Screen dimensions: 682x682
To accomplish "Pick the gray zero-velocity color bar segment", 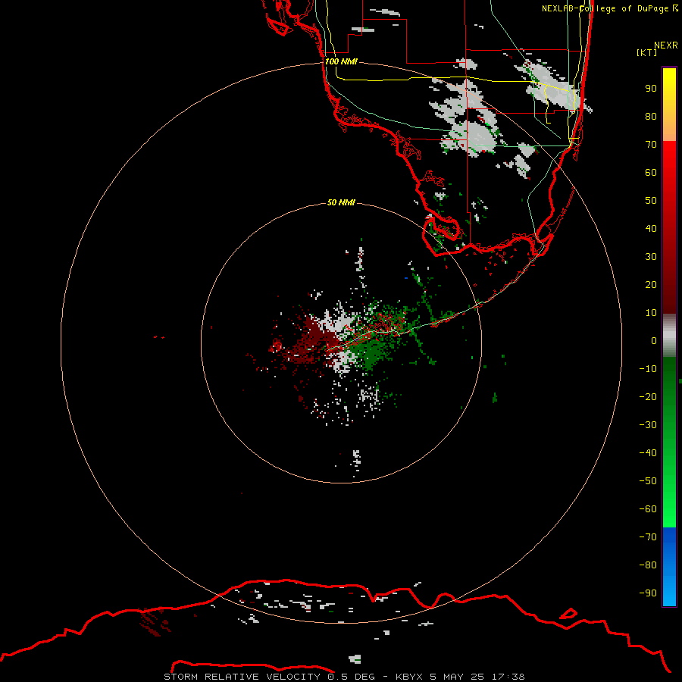I will (669, 336).
